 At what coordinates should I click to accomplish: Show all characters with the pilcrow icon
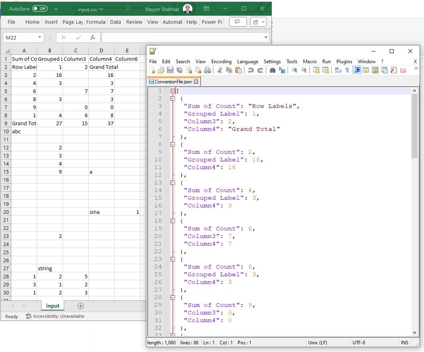347,70
